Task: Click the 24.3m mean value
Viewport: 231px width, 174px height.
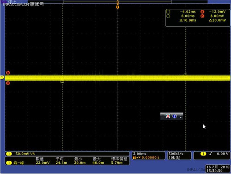Action: pos(61,163)
